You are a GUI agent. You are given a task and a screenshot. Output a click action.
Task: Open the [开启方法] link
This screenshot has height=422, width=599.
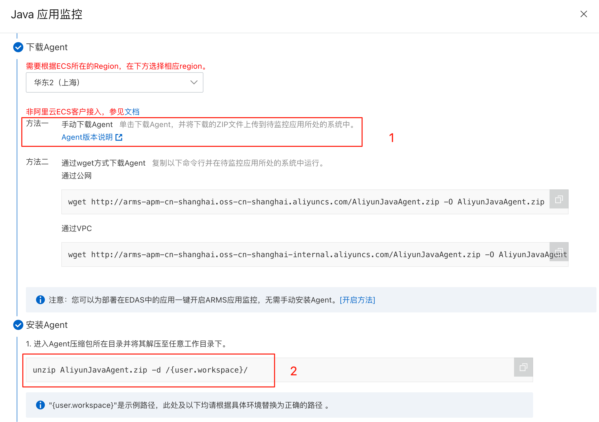click(x=357, y=300)
